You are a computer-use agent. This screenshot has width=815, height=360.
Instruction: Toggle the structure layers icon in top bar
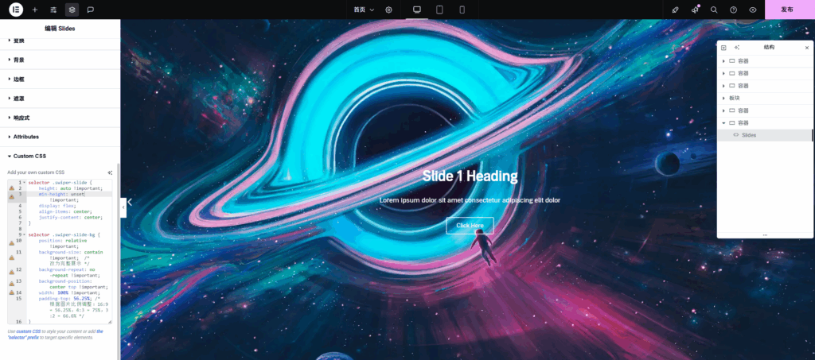point(72,10)
